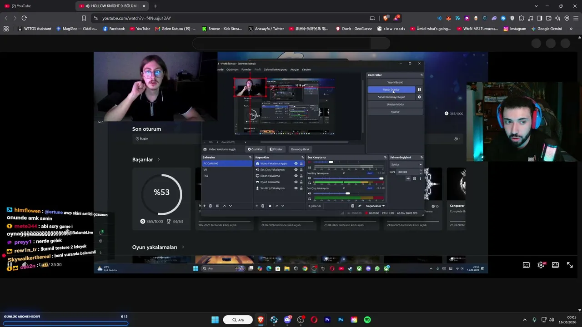Open Spotify from the Windows taskbar
Screen dimensions: 582x327
367,320
